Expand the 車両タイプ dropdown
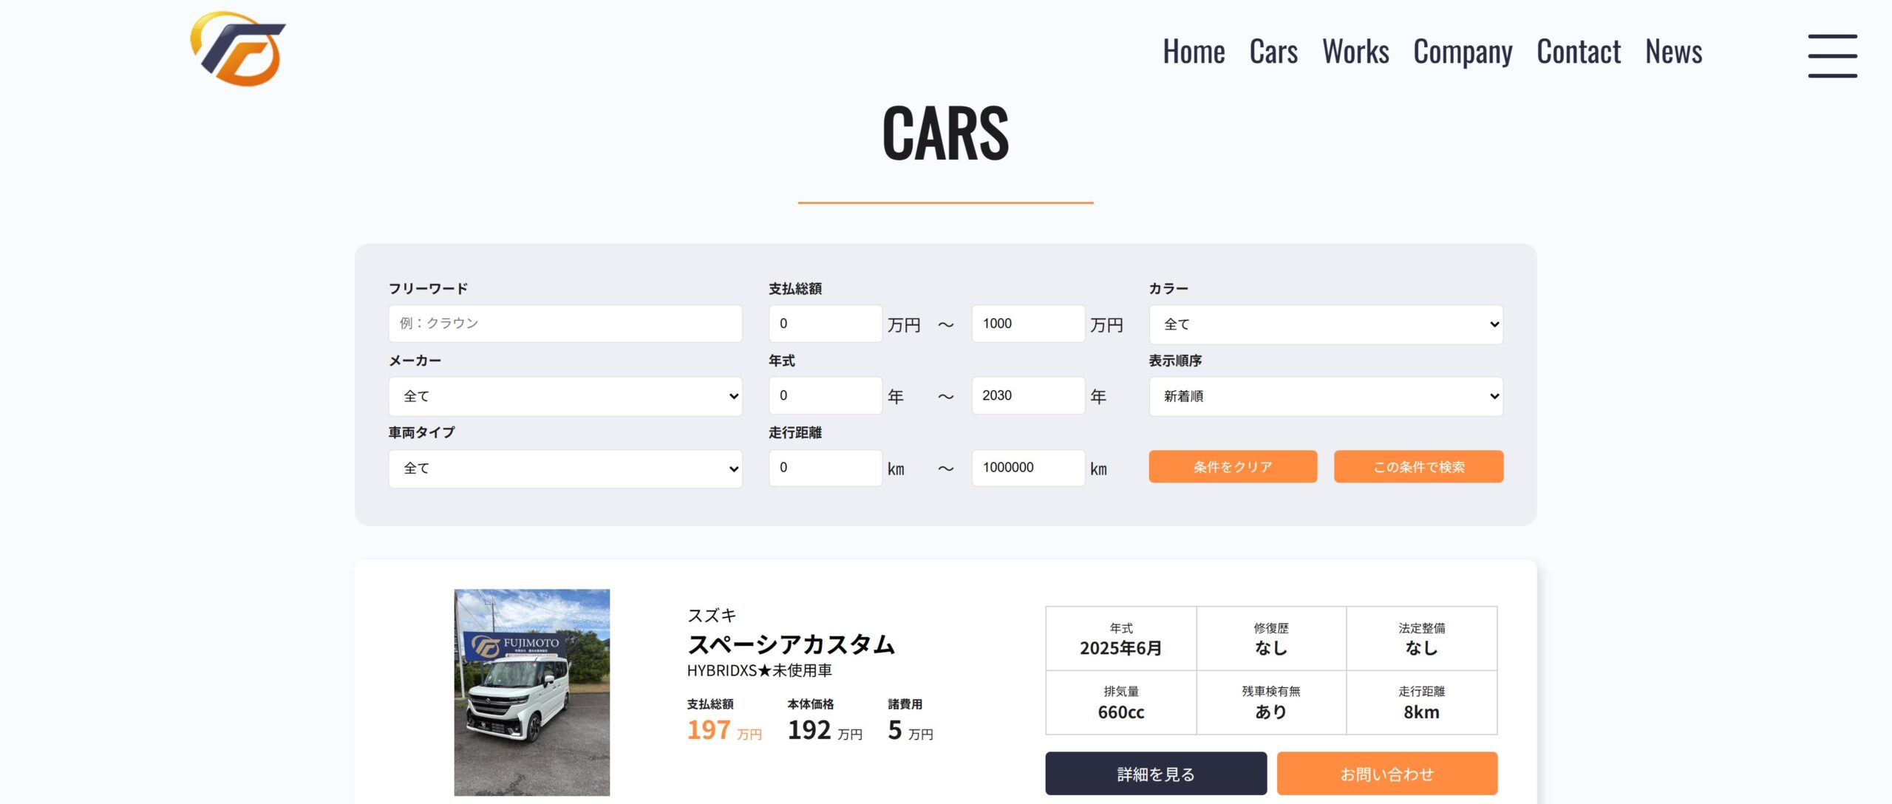1892x804 pixels. [x=565, y=468]
